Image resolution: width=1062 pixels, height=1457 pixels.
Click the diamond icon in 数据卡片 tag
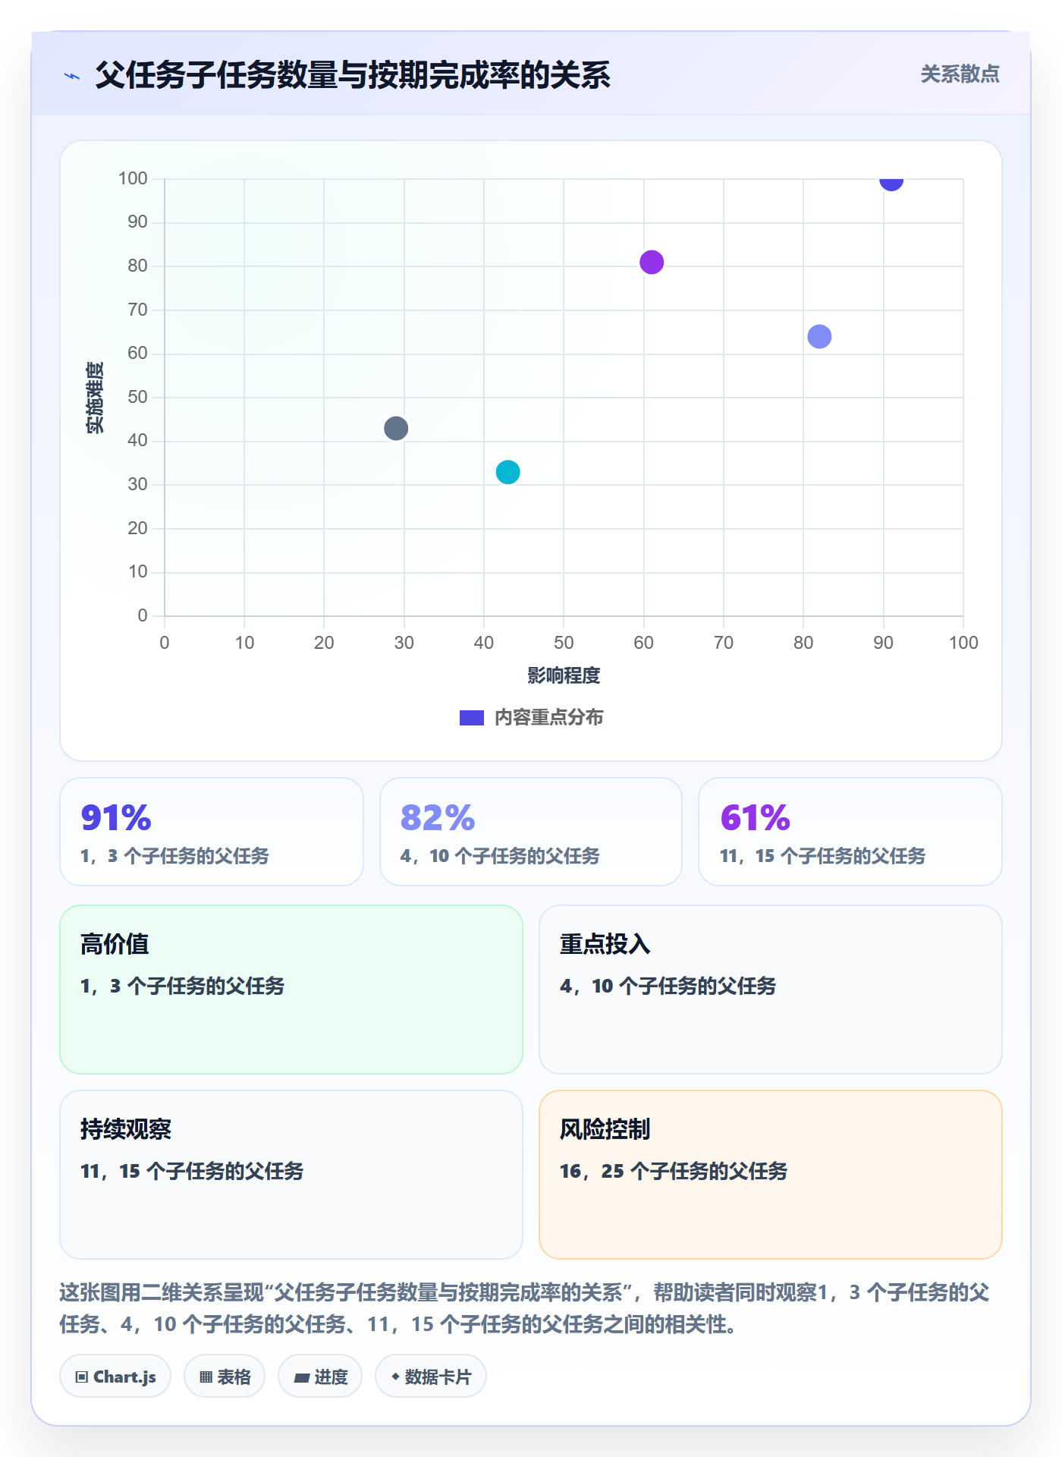[395, 1377]
